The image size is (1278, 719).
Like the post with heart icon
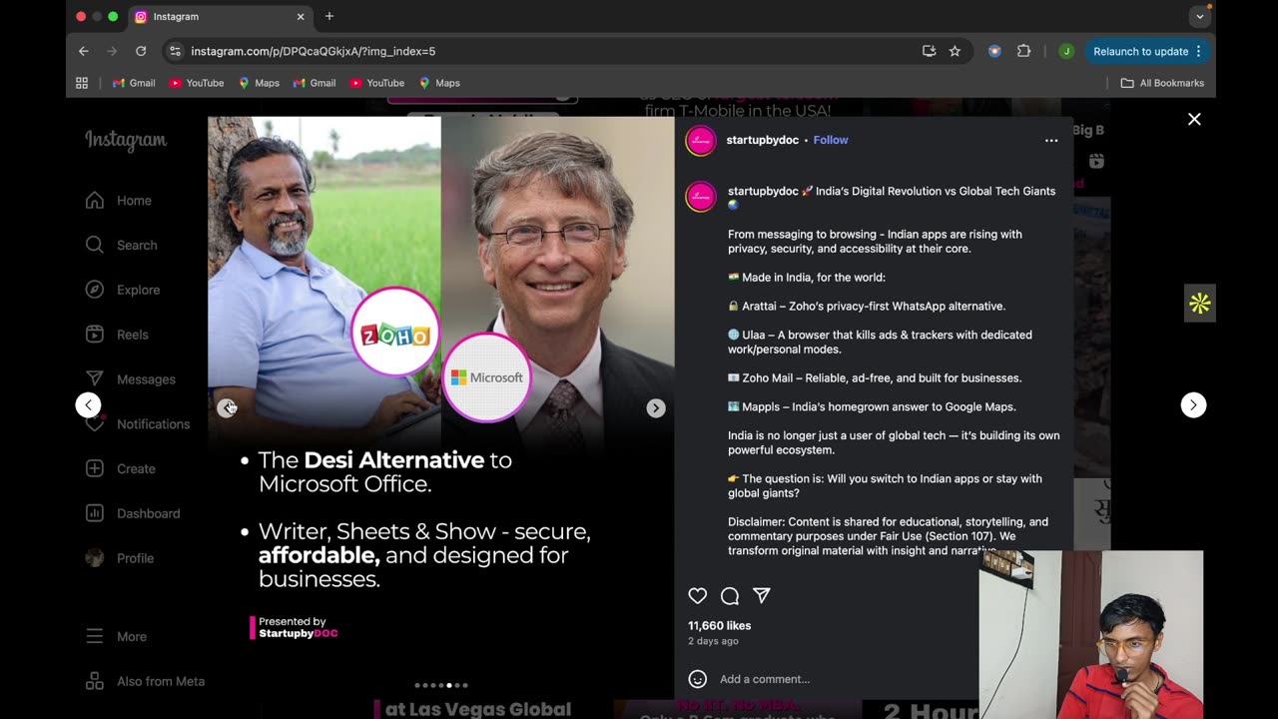698,595
